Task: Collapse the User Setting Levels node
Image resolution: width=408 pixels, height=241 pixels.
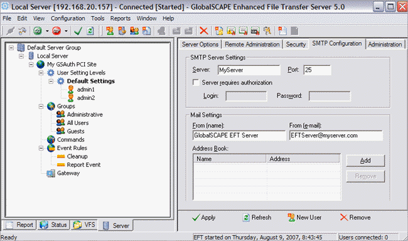Action: (41, 73)
